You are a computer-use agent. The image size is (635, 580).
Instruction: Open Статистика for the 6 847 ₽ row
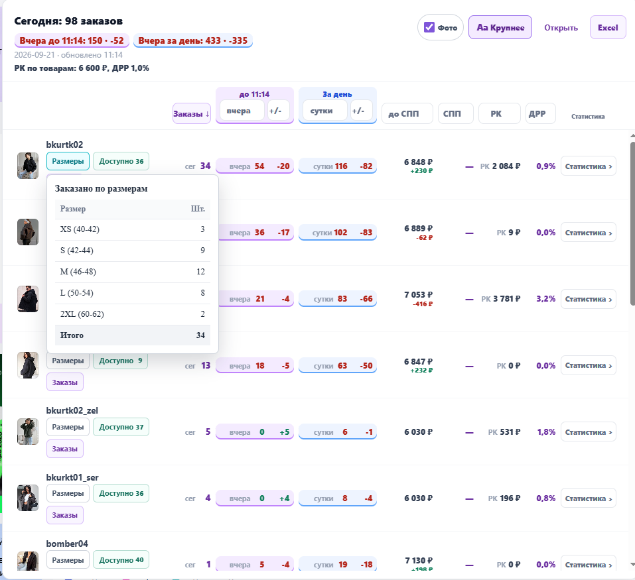pos(588,365)
